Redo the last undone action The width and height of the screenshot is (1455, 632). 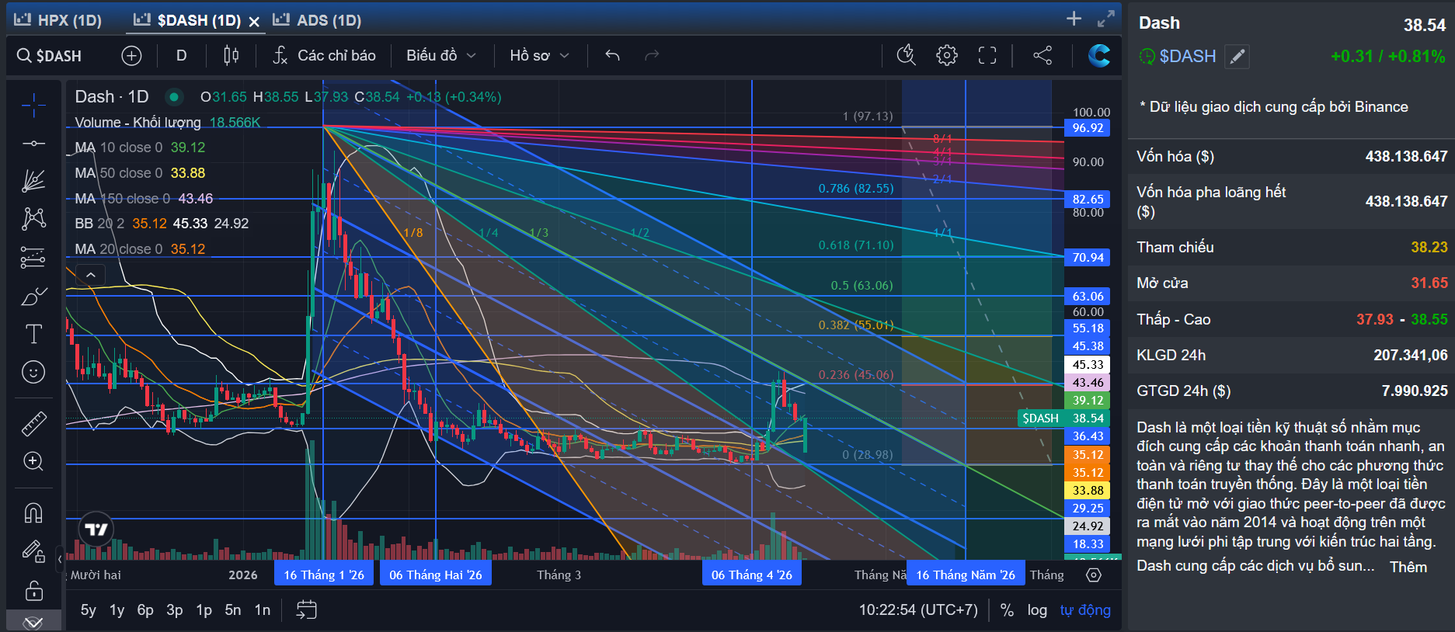[652, 55]
